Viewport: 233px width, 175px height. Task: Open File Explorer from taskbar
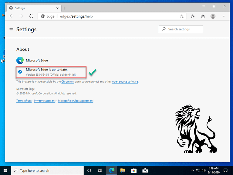point(123,170)
